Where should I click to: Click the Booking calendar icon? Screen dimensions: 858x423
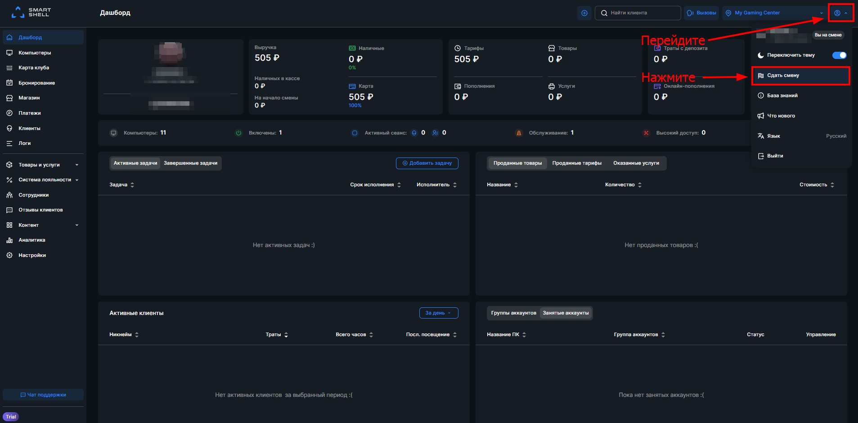click(9, 83)
